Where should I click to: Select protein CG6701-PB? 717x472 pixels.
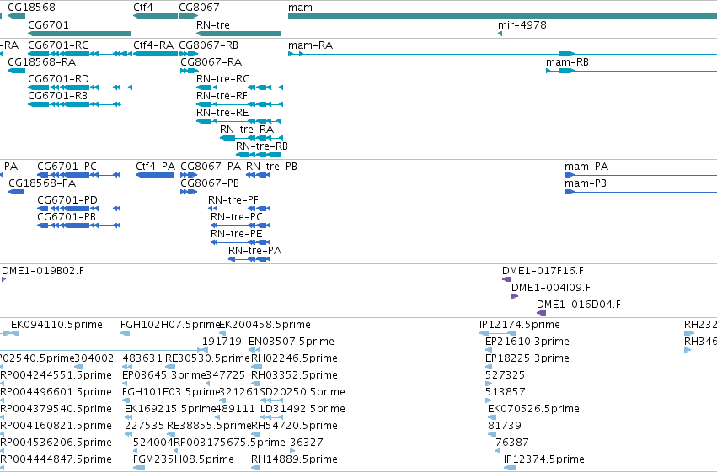tap(78, 226)
